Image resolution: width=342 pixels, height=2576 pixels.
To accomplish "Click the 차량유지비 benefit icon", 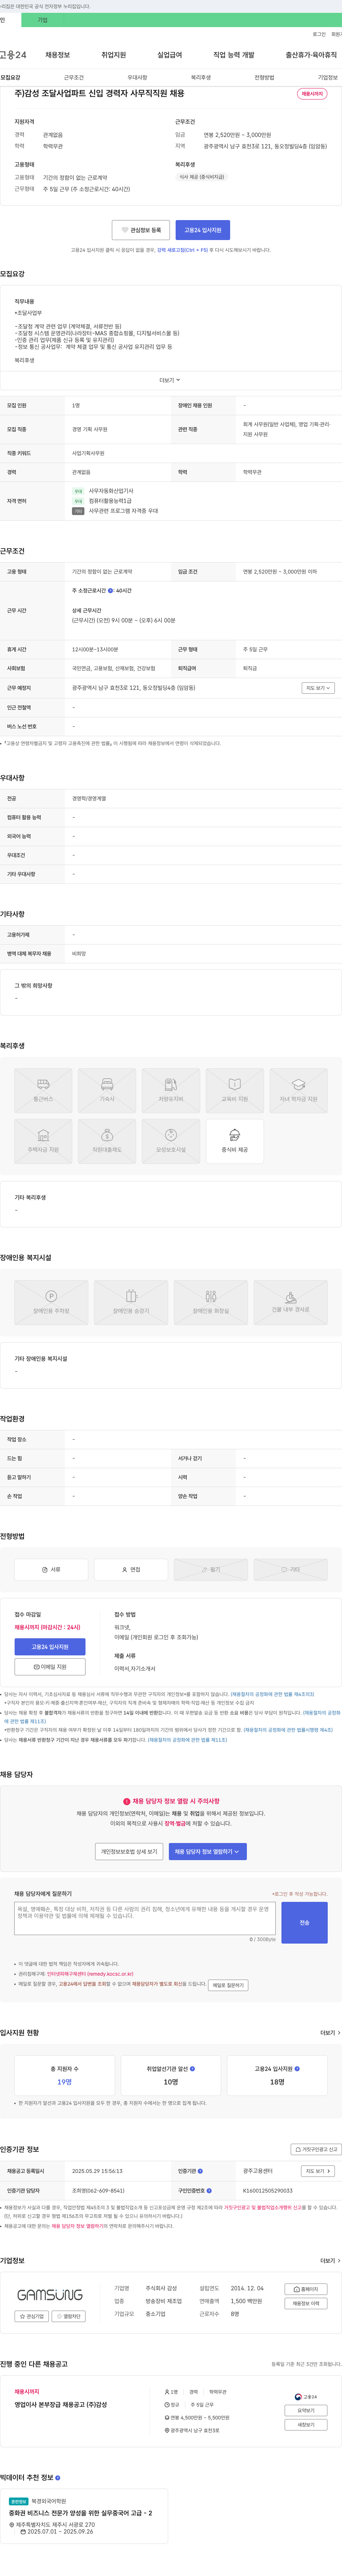I will pyautogui.click(x=171, y=1091).
